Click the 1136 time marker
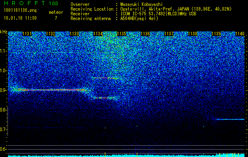This screenshot has width=248, height=157. [145, 34]
